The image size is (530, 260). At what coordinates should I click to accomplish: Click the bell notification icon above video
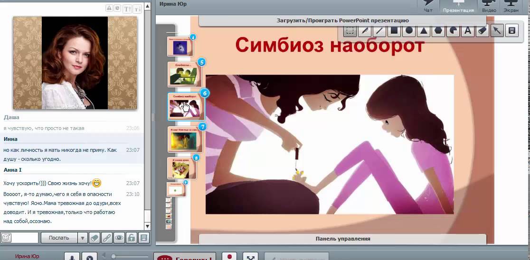[x=110, y=9]
